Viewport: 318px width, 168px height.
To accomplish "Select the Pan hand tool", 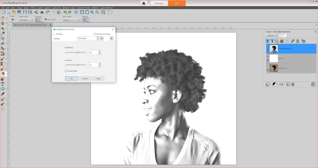I will [x=3, y=18].
